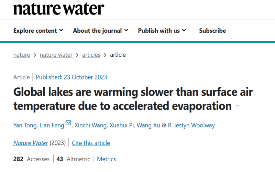Click the nature water logo

coord(59,9)
